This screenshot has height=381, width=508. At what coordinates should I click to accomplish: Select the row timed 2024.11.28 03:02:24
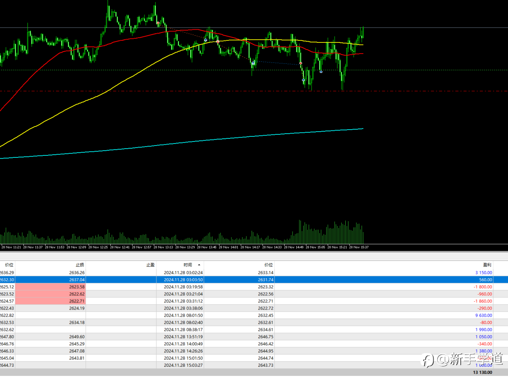point(254,273)
